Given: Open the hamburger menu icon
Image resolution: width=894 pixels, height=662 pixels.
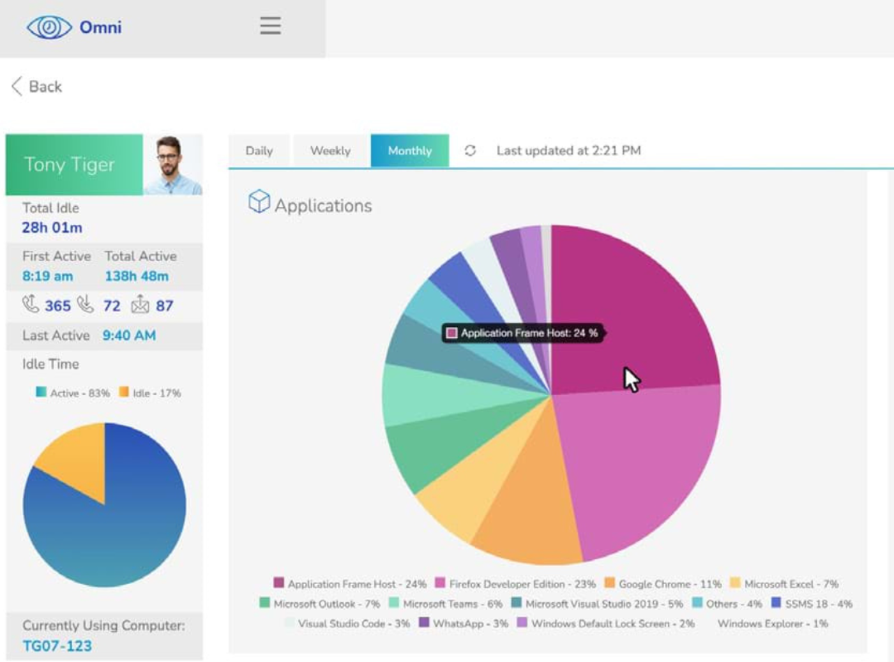Looking at the screenshot, I should [270, 26].
